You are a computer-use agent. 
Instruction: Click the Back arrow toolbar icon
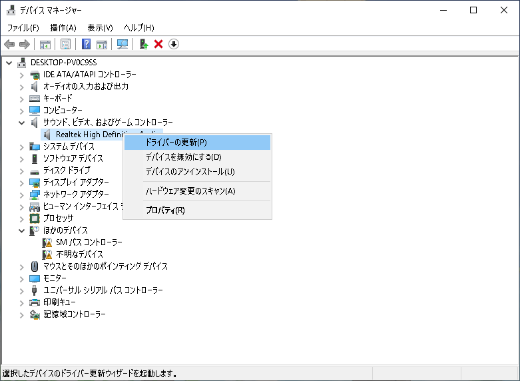(x=9, y=44)
